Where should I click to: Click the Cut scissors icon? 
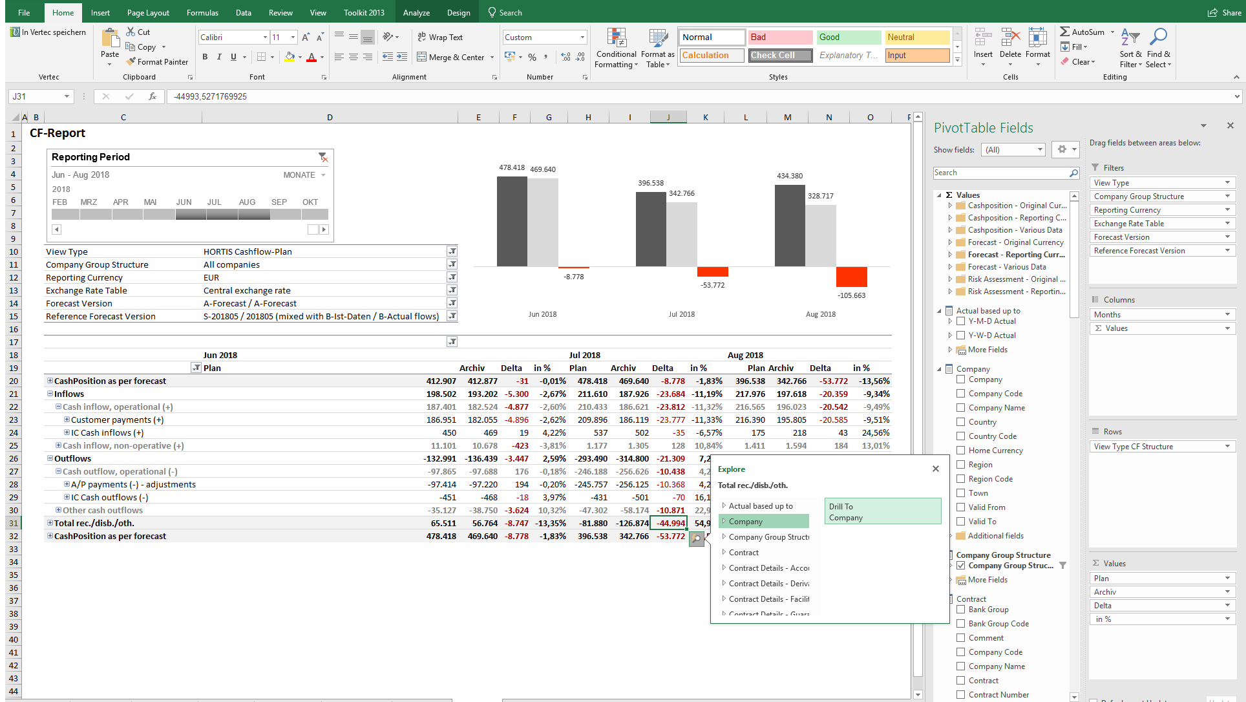131,32
